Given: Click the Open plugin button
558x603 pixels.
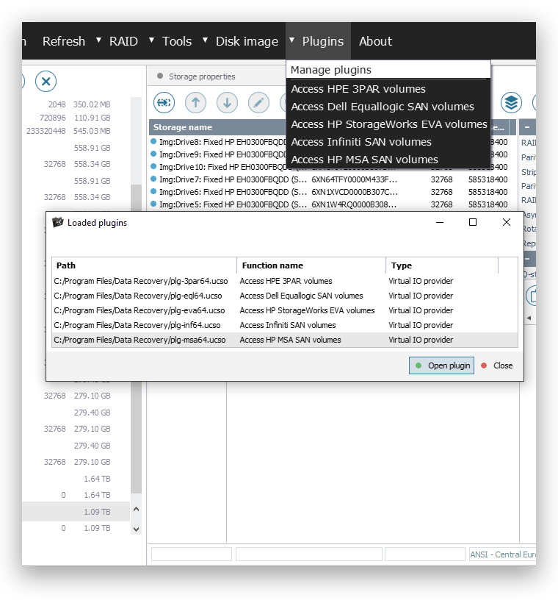Looking at the screenshot, I should (442, 365).
